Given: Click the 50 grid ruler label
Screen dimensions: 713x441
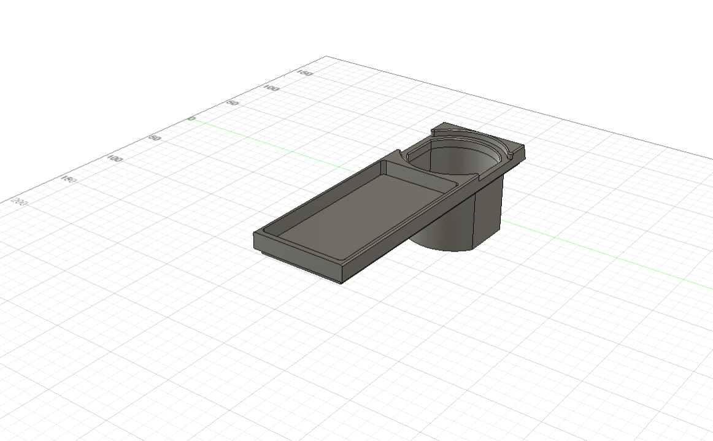Looking at the screenshot, I should click(233, 102).
